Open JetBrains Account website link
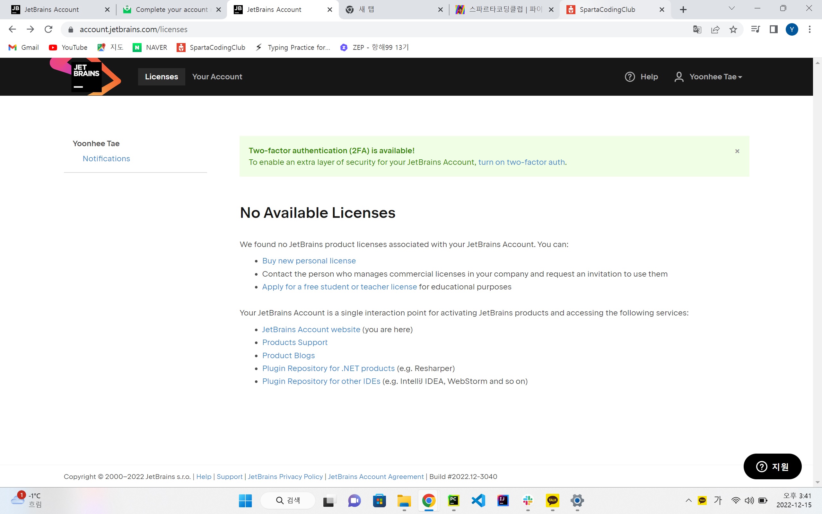Image resolution: width=822 pixels, height=514 pixels. (311, 329)
